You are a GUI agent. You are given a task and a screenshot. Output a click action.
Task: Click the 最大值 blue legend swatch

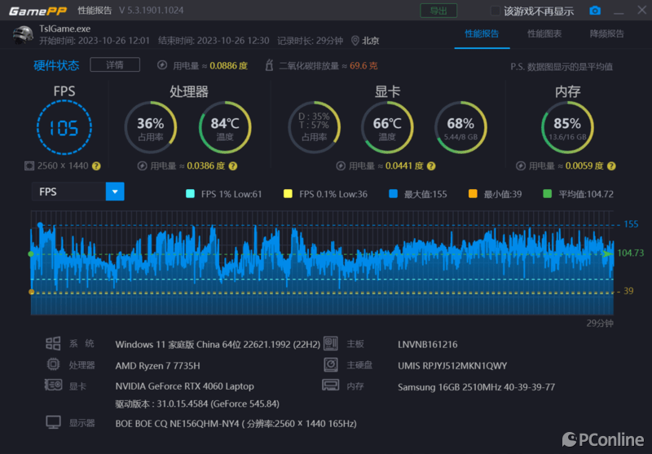coord(393,194)
